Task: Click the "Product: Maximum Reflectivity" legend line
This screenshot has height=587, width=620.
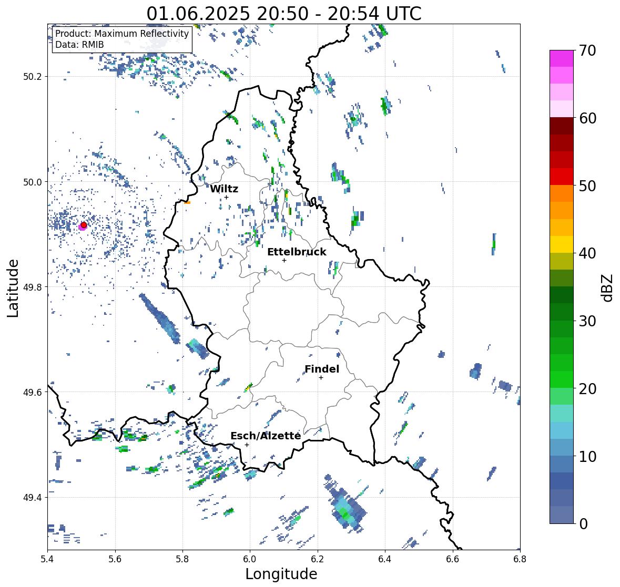Action: click(122, 34)
